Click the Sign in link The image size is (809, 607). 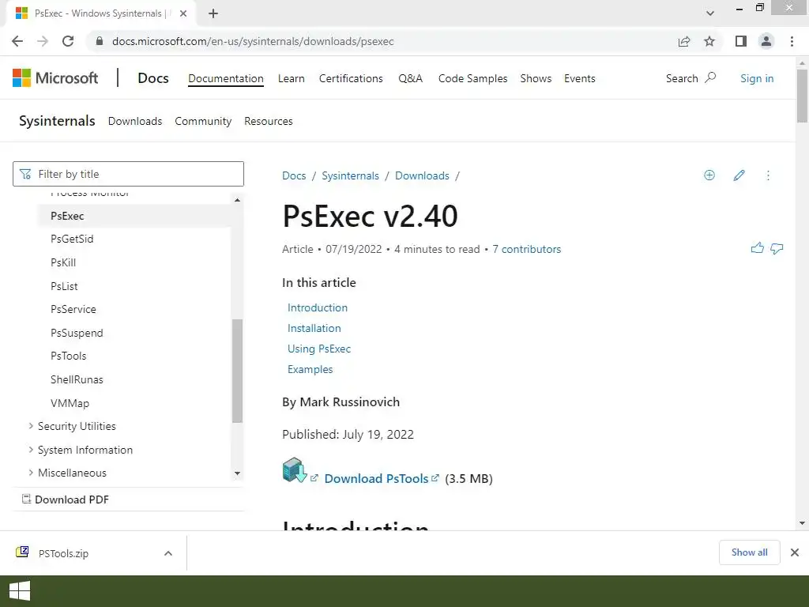[x=757, y=78]
